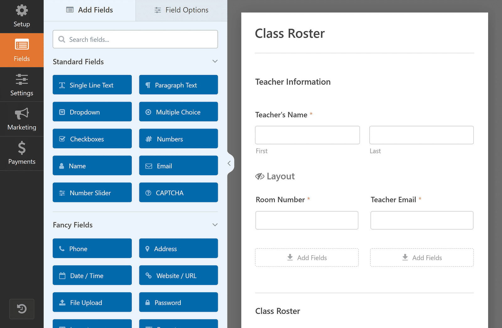Open the Fields panel in sidebar

pos(22,50)
